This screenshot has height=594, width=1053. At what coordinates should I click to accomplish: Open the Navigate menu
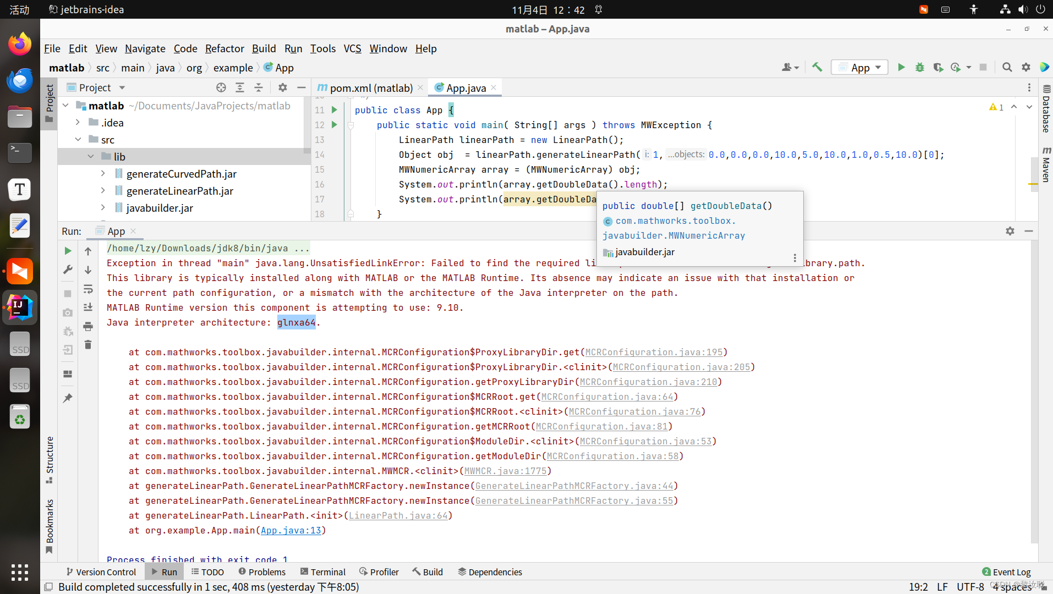(145, 48)
